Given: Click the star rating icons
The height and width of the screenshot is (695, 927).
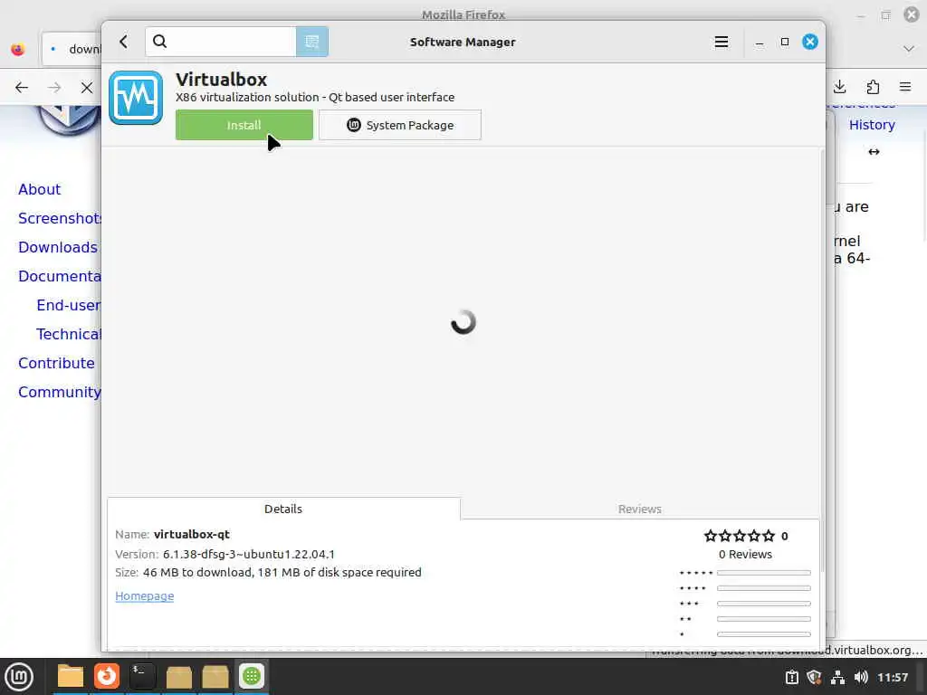Looking at the screenshot, I should click(740, 536).
